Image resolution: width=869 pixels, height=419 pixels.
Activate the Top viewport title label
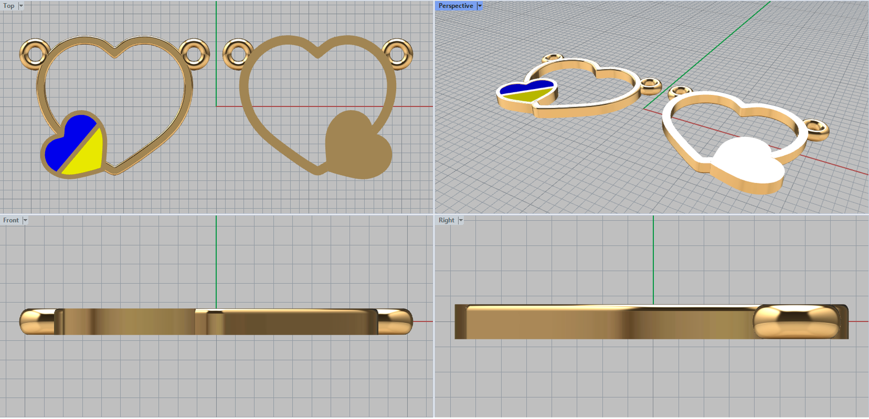point(9,6)
